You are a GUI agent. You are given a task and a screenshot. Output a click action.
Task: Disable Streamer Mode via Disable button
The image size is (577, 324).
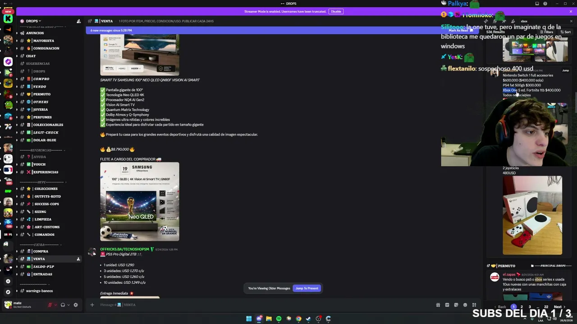(x=336, y=12)
